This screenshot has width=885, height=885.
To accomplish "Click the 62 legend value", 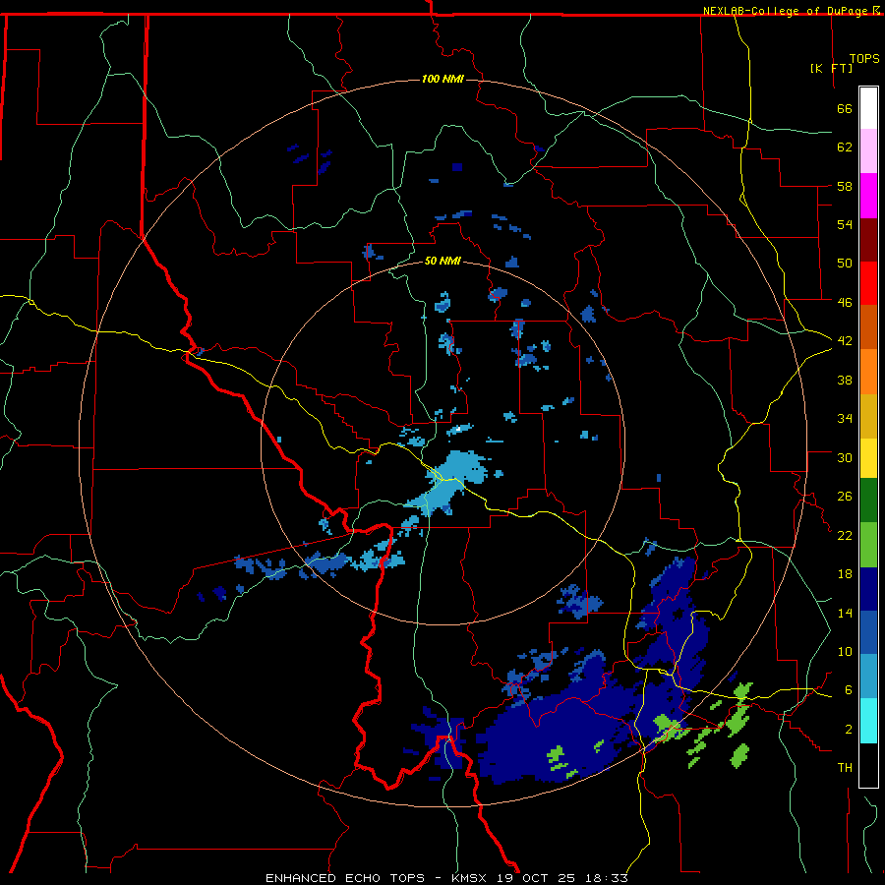I will point(845,147).
